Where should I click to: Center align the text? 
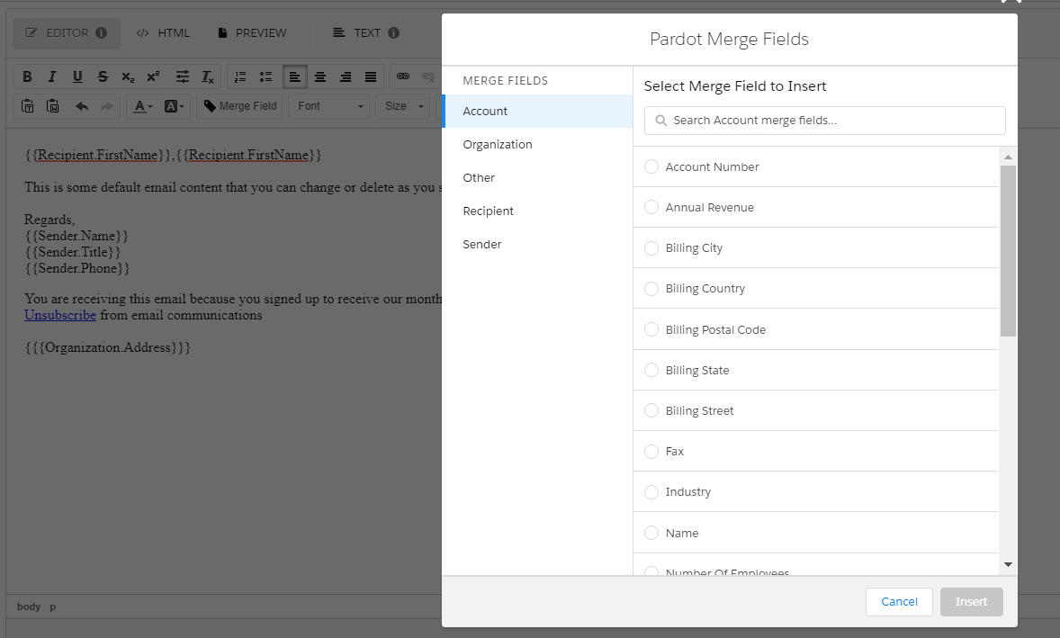320,77
